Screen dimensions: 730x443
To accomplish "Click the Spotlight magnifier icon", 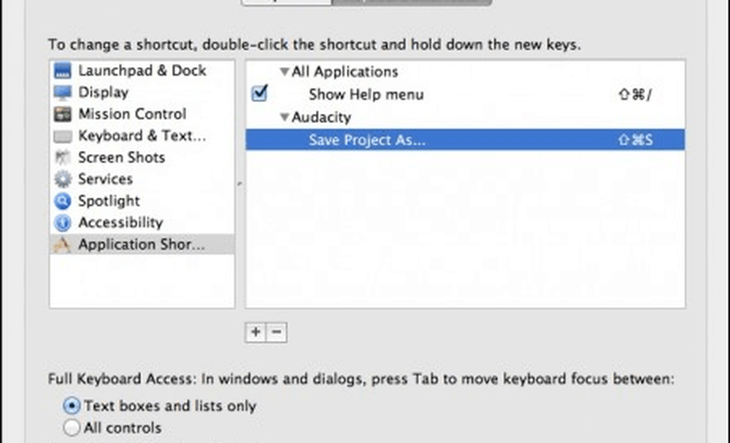I will point(64,201).
